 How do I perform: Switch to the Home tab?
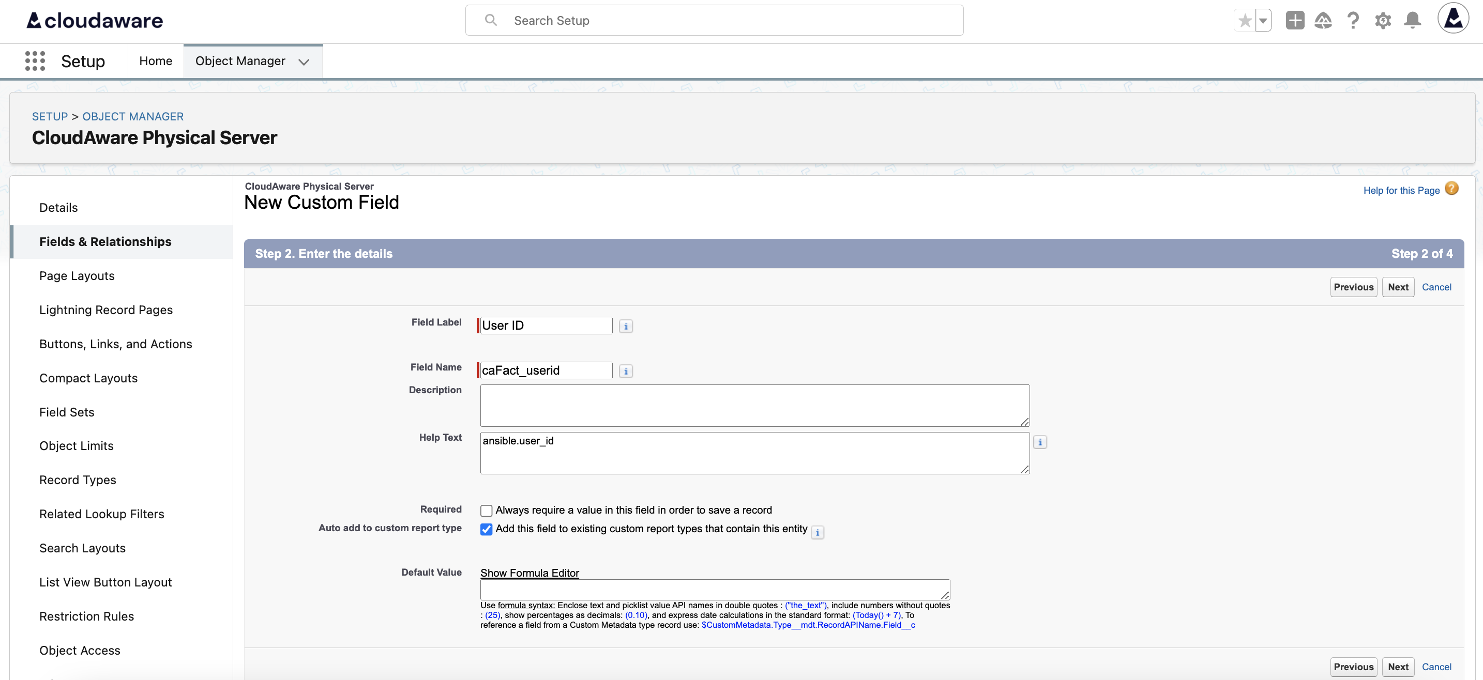coord(156,60)
